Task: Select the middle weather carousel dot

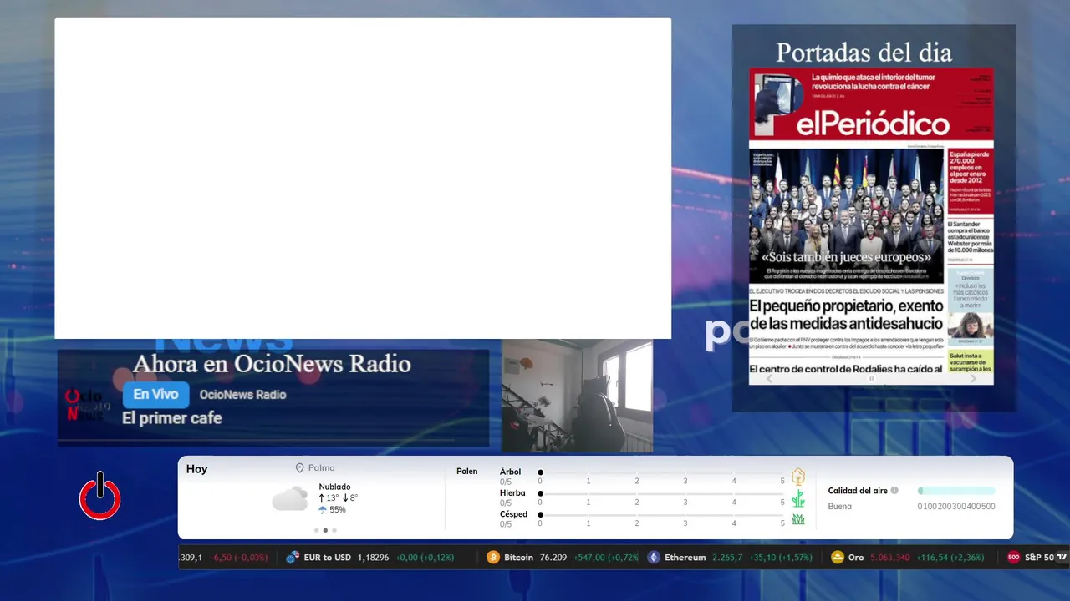Action: coord(325,530)
